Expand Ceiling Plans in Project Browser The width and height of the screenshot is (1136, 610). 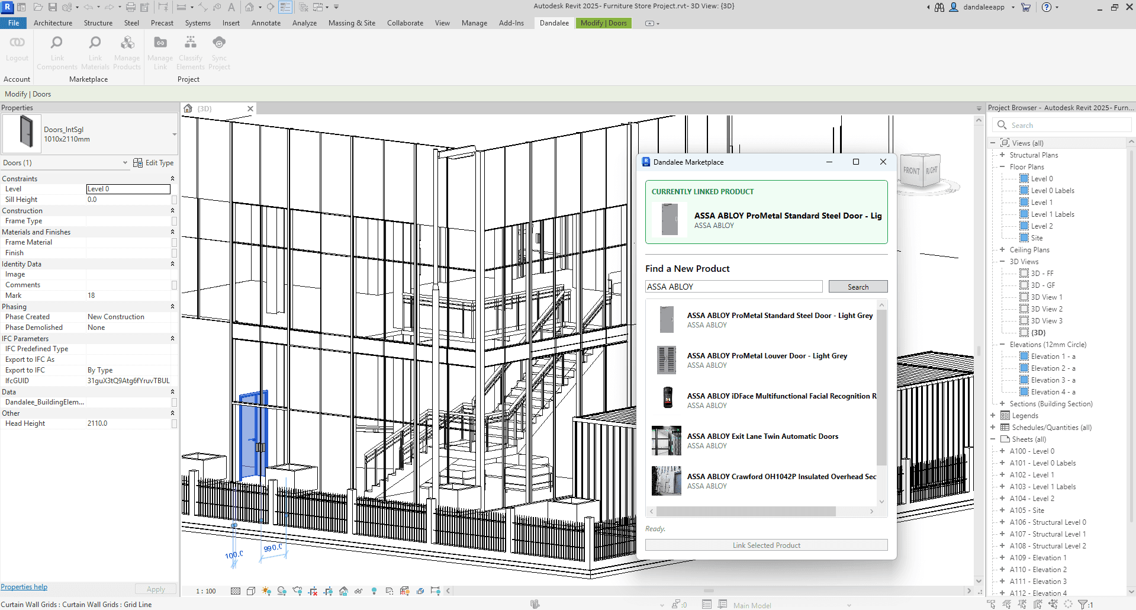(x=1002, y=250)
